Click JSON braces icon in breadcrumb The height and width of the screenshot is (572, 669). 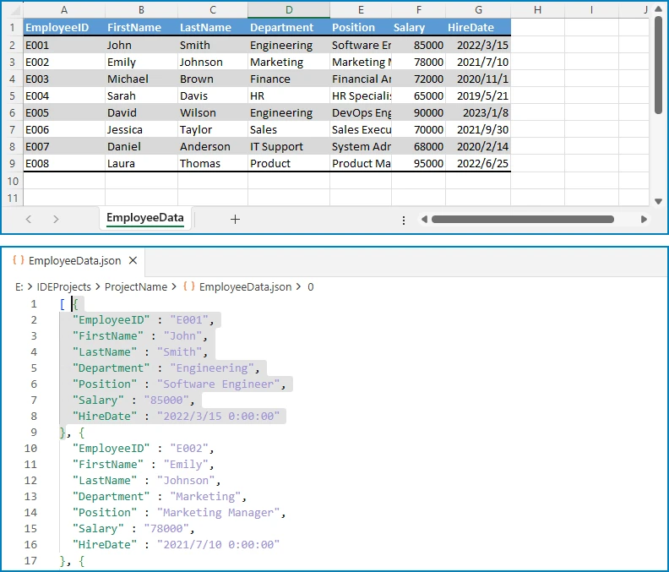pyautogui.click(x=189, y=286)
